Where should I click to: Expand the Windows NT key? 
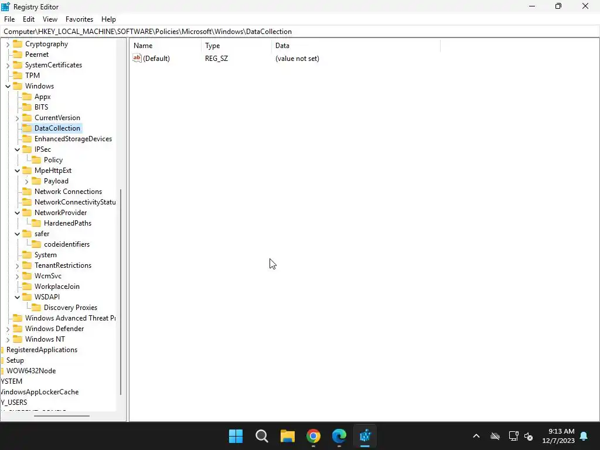[x=8, y=339]
